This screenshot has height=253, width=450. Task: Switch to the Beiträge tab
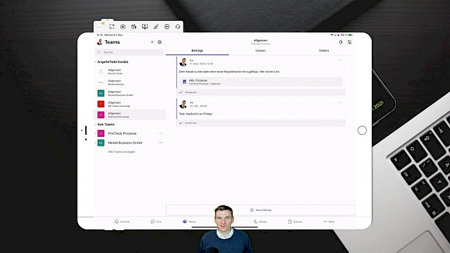197,50
